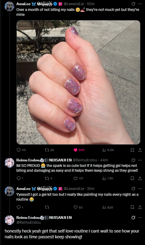Like Reimu Endou's reply with 131 likes

click(78, 178)
